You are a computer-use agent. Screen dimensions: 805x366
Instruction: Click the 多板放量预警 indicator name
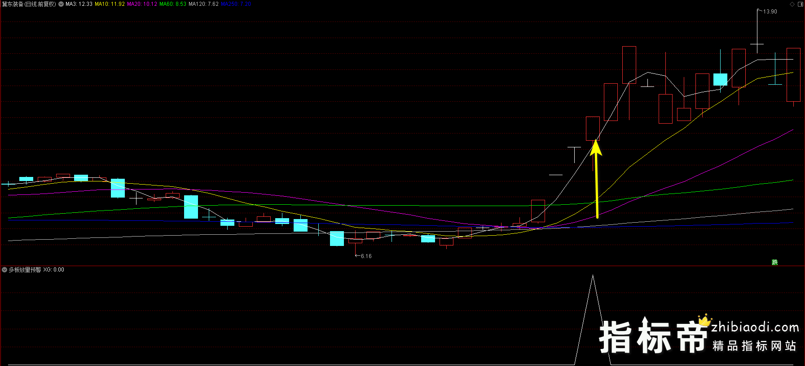tap(25, 270)
